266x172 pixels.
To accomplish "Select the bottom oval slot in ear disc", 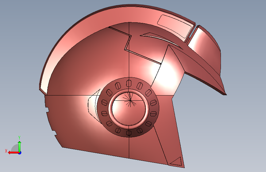I will pyautogui.click(x=129, y=133).
